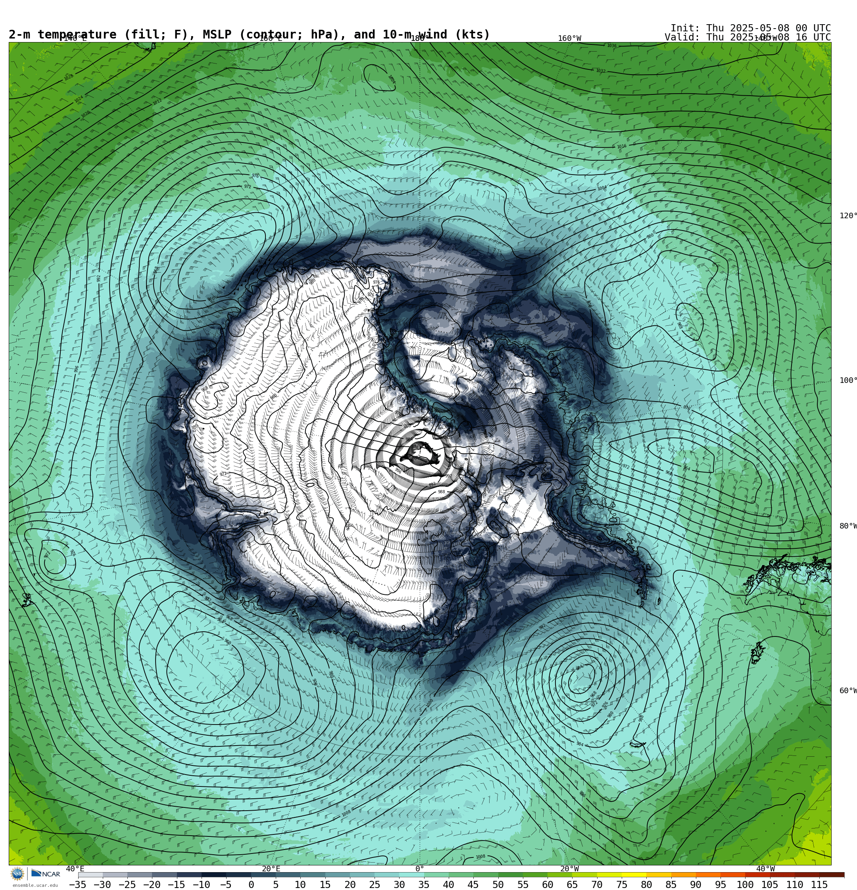Click the '80°W' longitude label on right edge

[848, 526]
